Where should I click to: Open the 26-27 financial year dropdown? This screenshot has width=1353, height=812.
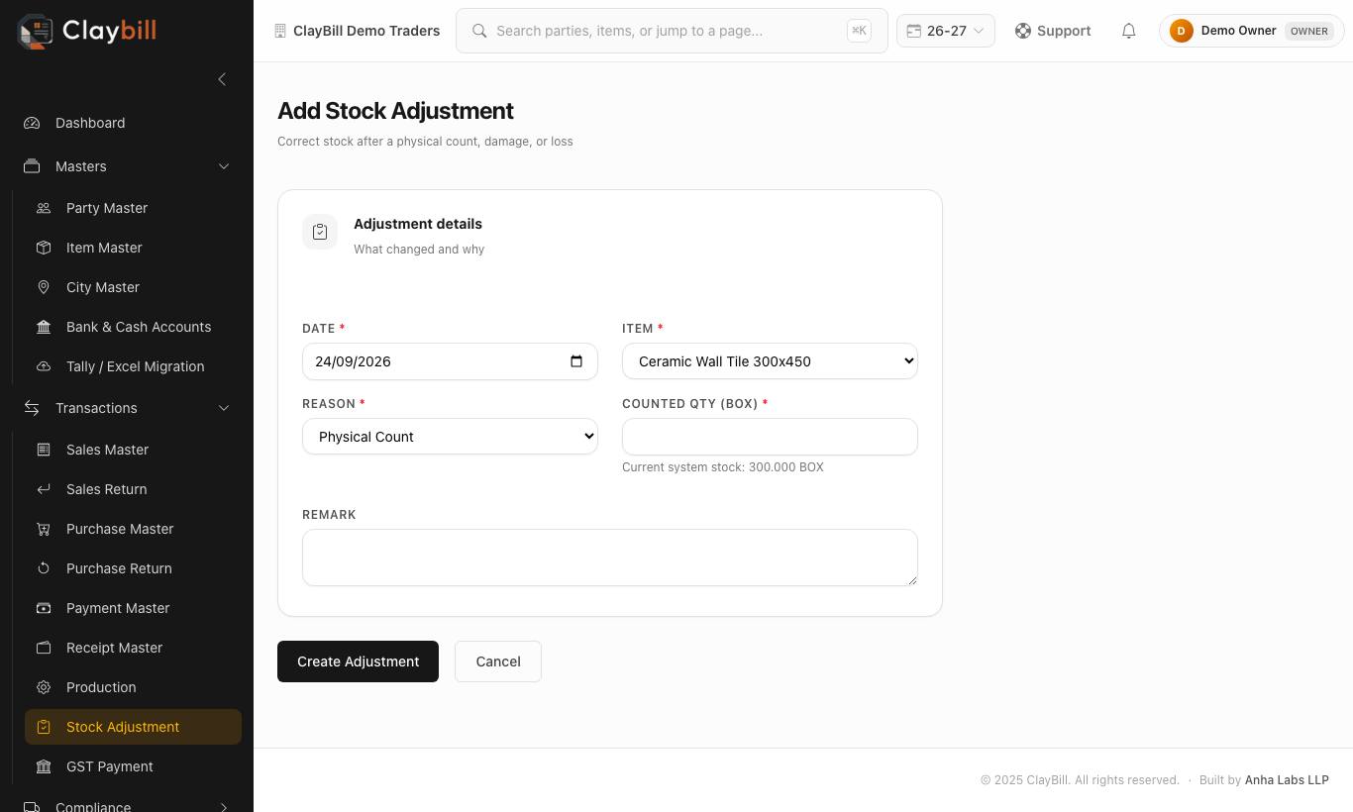pos(945,31)
